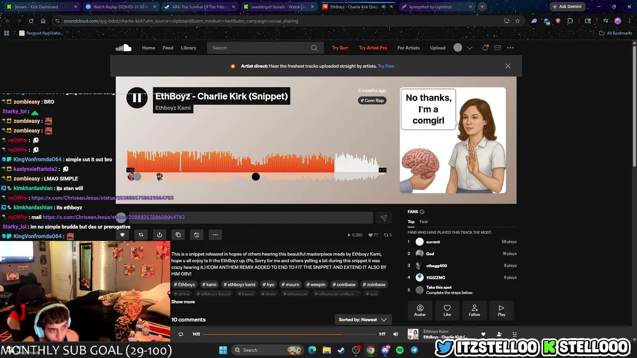Like the track with the heart button
The height and width of the screenshot is (358, 637).
click(122, 235)
